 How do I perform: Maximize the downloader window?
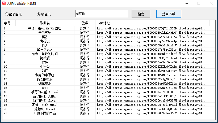pos(199,3)
